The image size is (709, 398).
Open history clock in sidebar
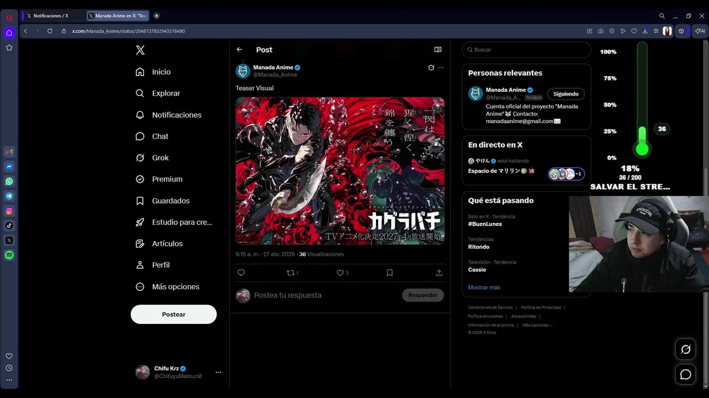pyautogui.click(x=9, y=368)
